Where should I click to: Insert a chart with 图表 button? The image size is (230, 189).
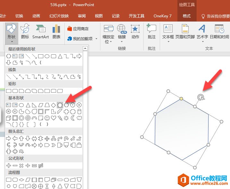tap(56, 31)
